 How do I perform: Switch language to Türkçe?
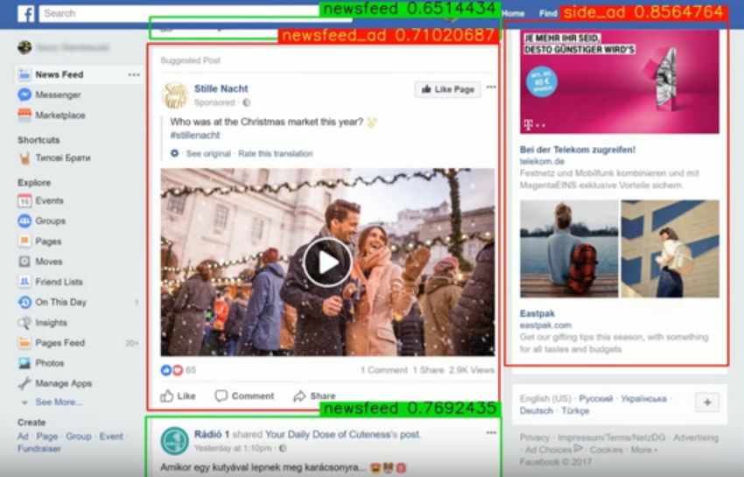575,410
